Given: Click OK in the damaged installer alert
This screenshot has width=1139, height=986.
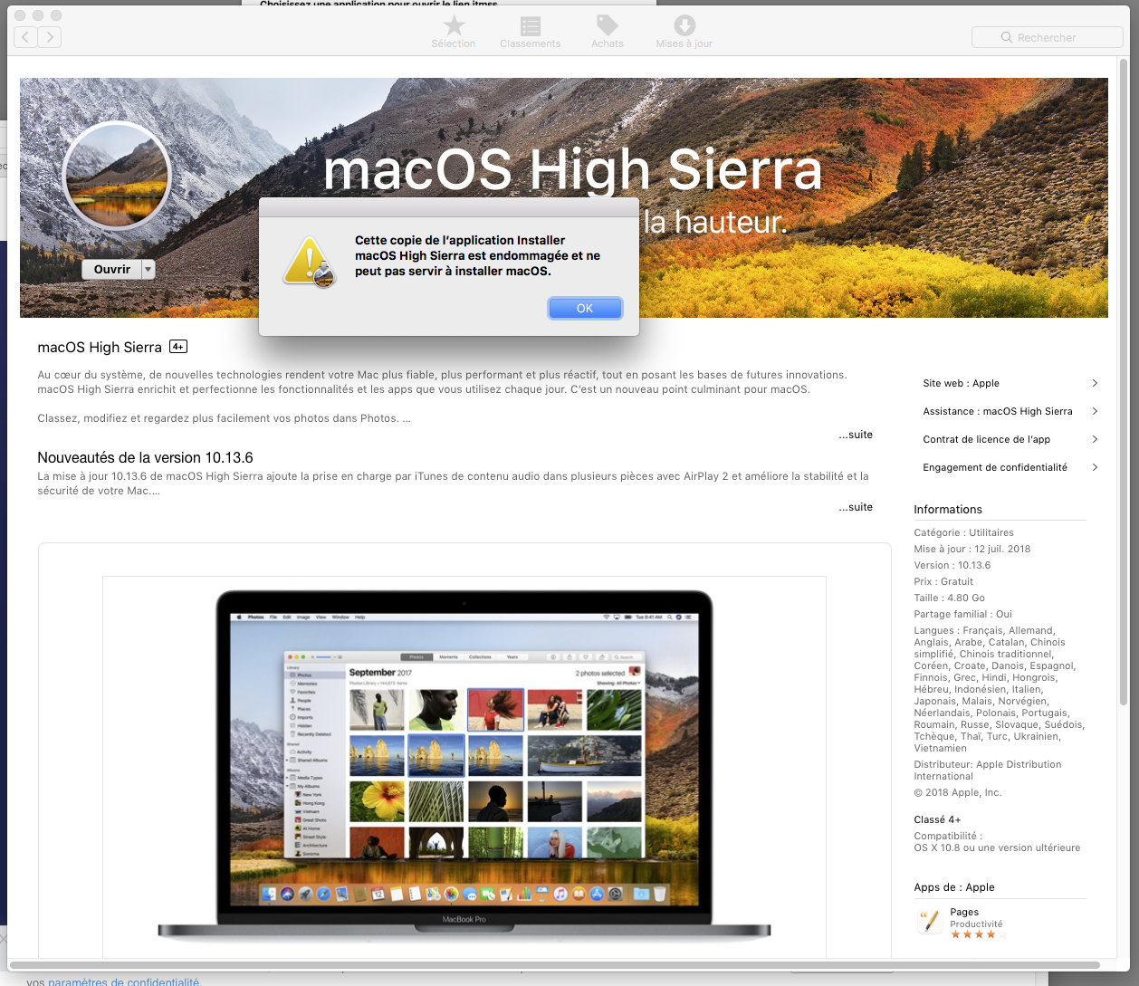Looking at the screenshot, I should tap(585, 309).
